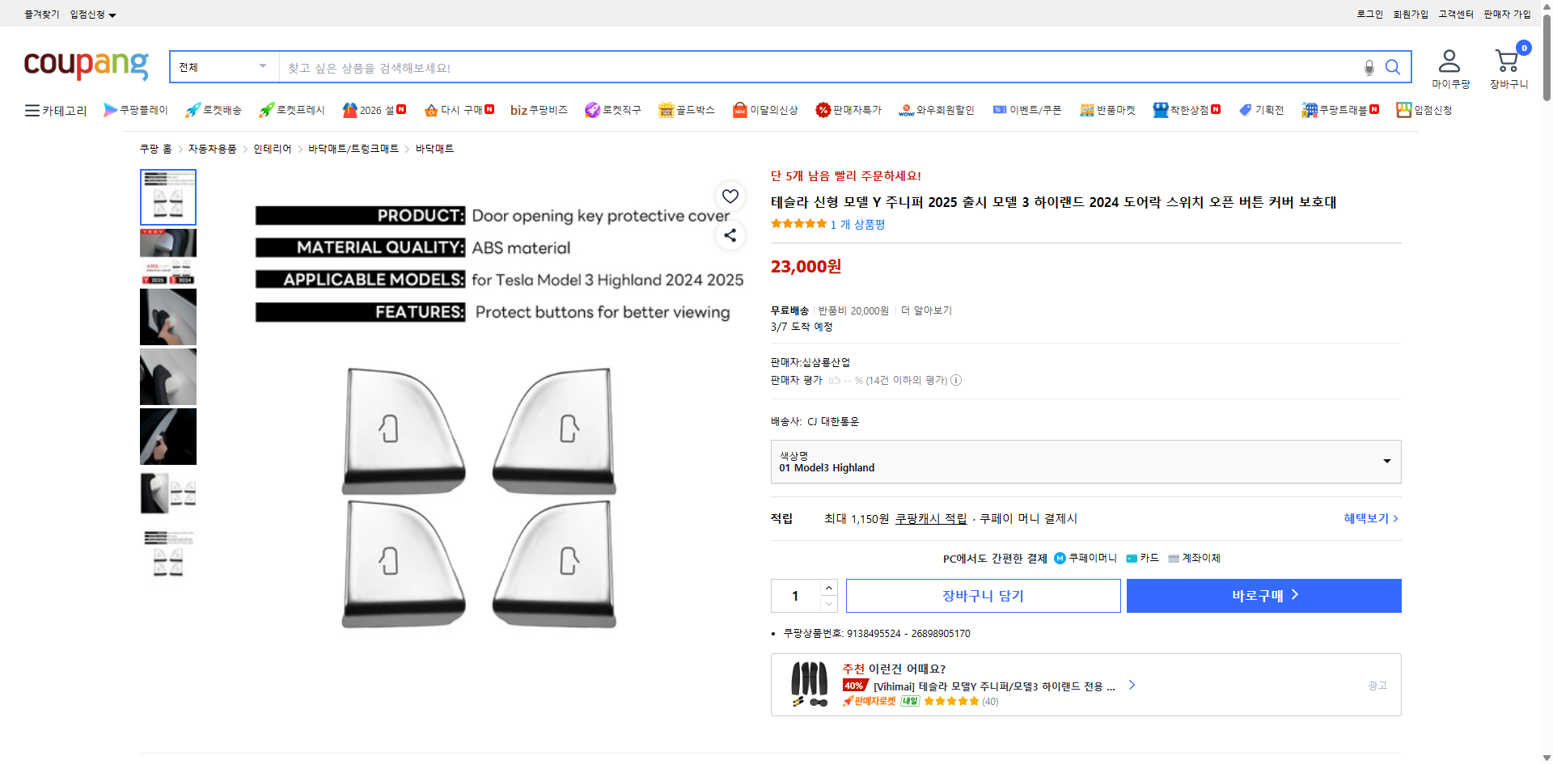Open the 혜택보기 benefits link
Viewport: 1553px width, 764px height.
pos(1366,518)
